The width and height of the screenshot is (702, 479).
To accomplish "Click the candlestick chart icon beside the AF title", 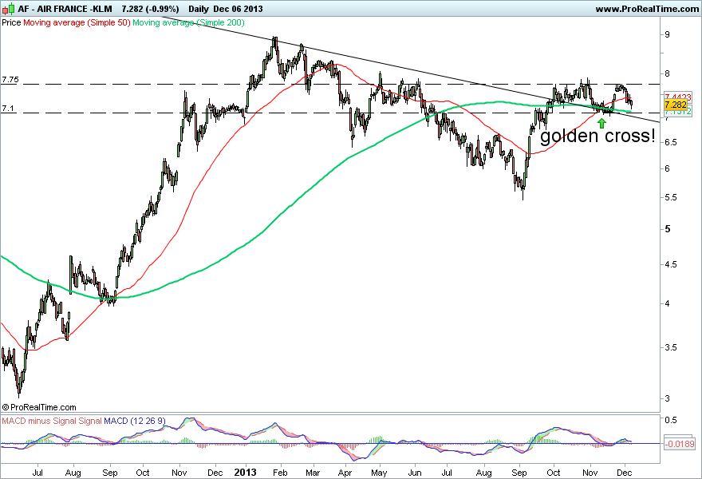I will click(x=9, y=9).
